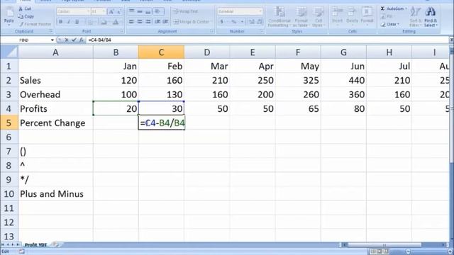Image resolution: width=454 pixels, height=255 pixels.
Task: Increase font size with the larger A icon
Action: tap(111, 11)
